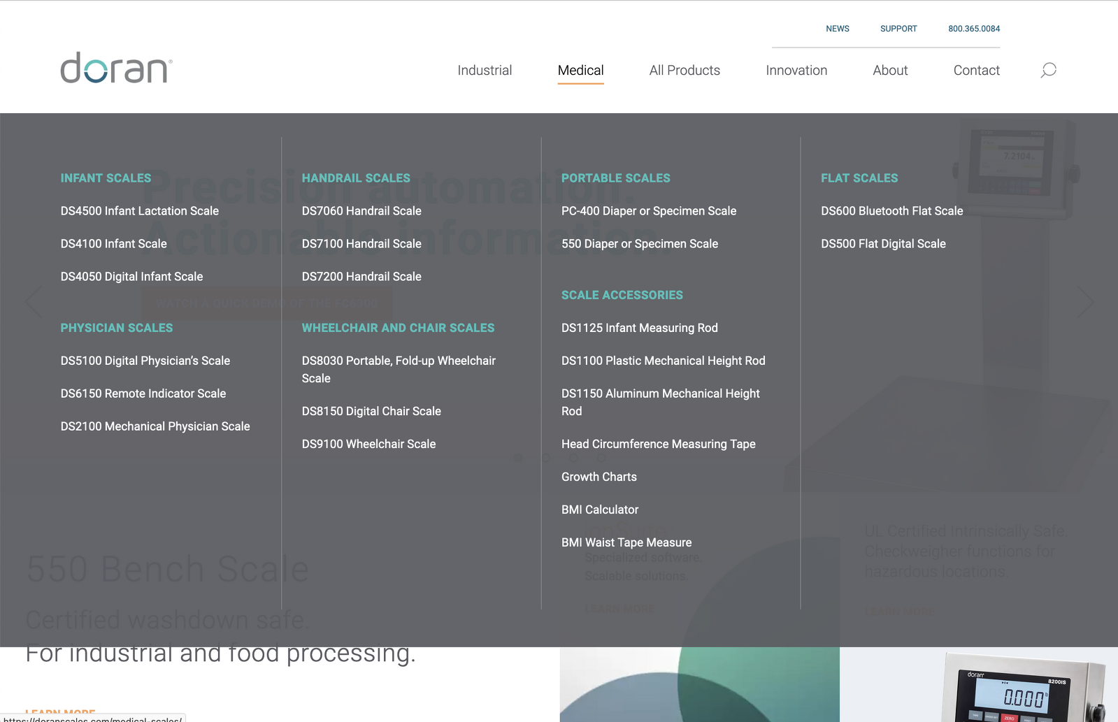Select 550 Diaper or Specimen Scale
The width and height of the screenshot is (1118, 722).
(640, 244)
